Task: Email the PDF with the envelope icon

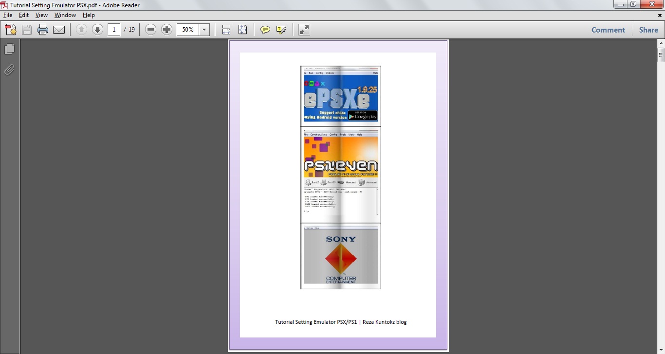Action: pos(59,29)
